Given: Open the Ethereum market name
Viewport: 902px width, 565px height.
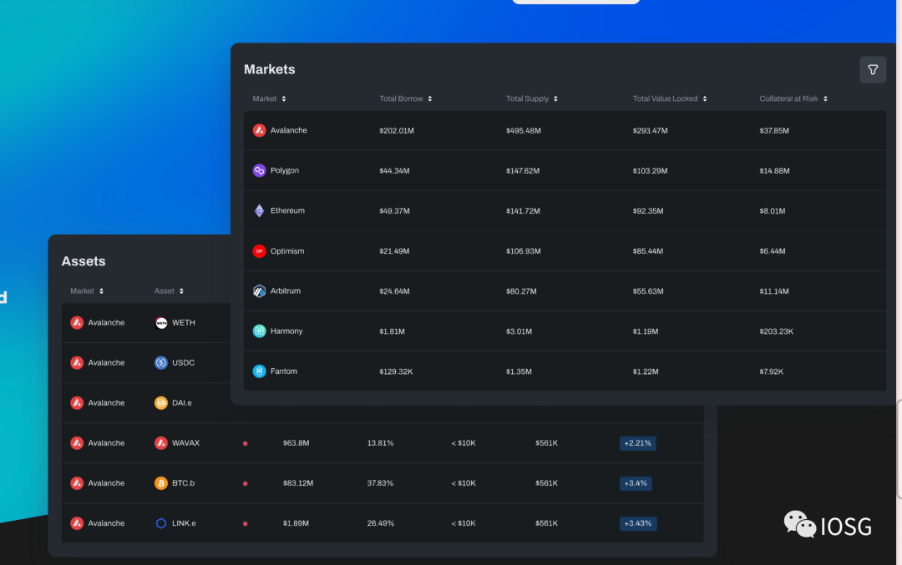Looking at the screenshot, I should [287, 211].
